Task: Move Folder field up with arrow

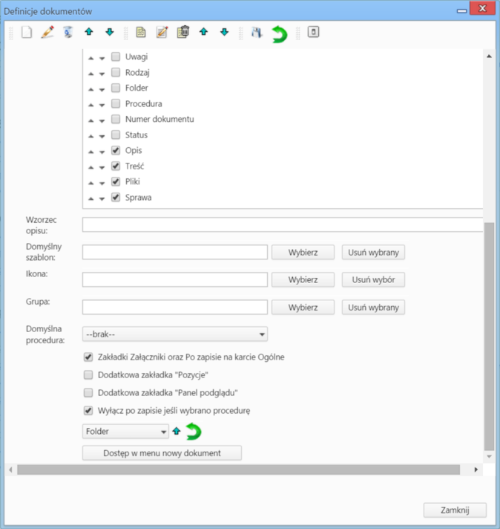Action: tap(91, 89)
